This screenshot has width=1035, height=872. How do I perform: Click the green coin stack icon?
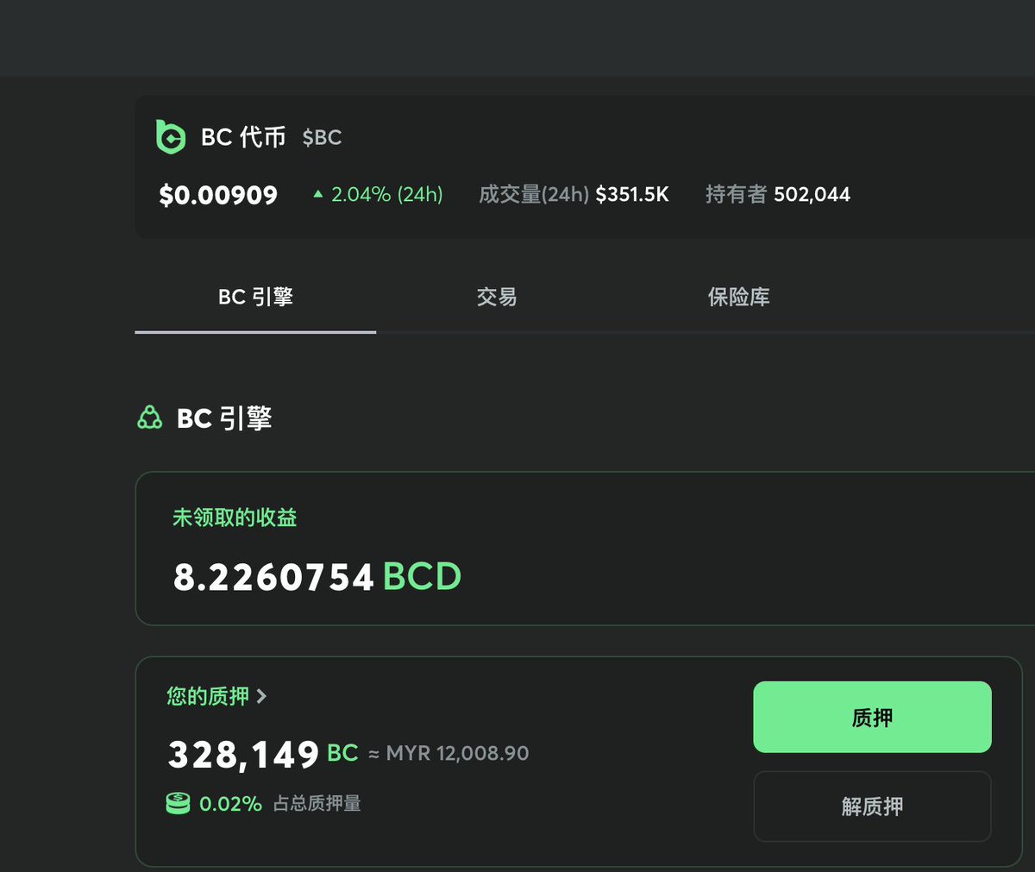click(178, 803)
